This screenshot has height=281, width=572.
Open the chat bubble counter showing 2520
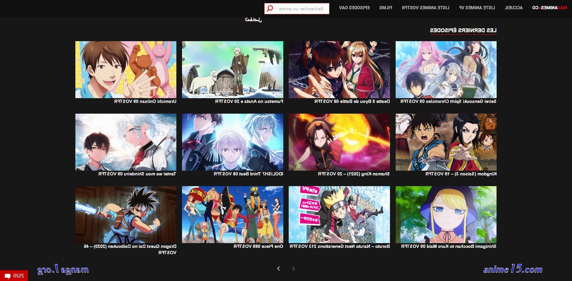(14, 276)
